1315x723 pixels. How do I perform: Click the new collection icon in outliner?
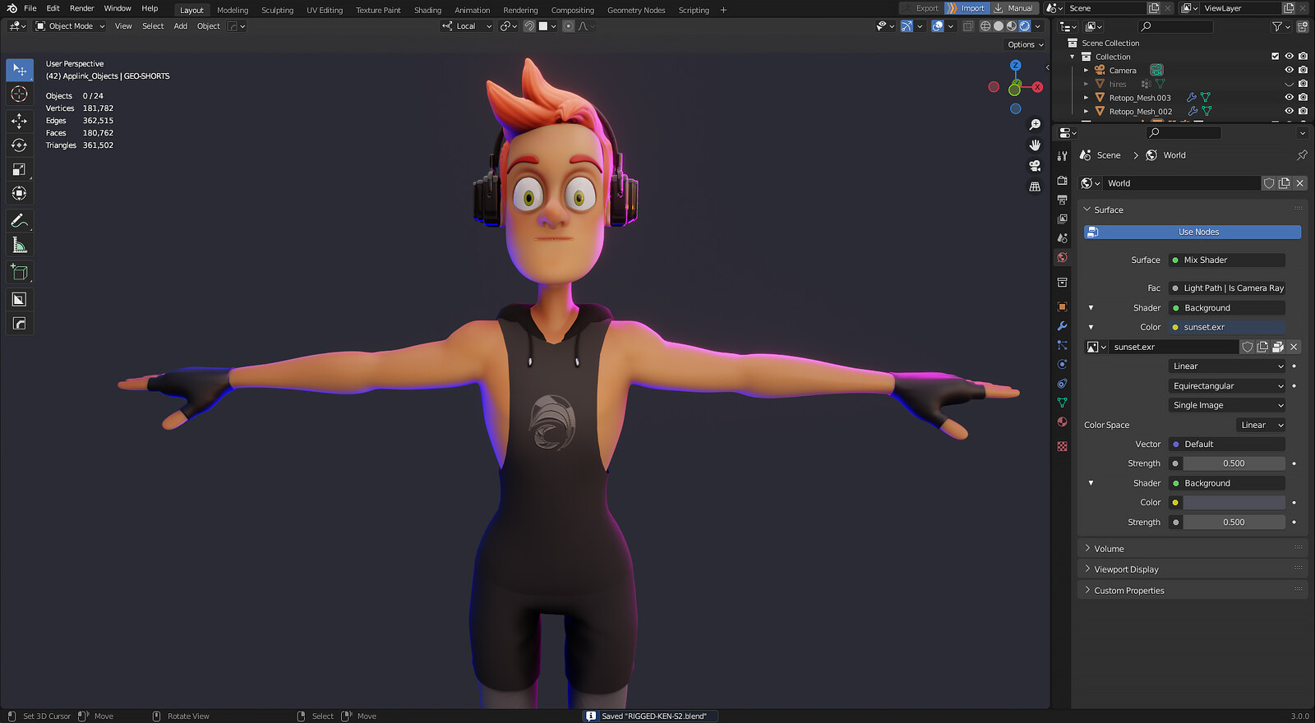(1303, 26)
